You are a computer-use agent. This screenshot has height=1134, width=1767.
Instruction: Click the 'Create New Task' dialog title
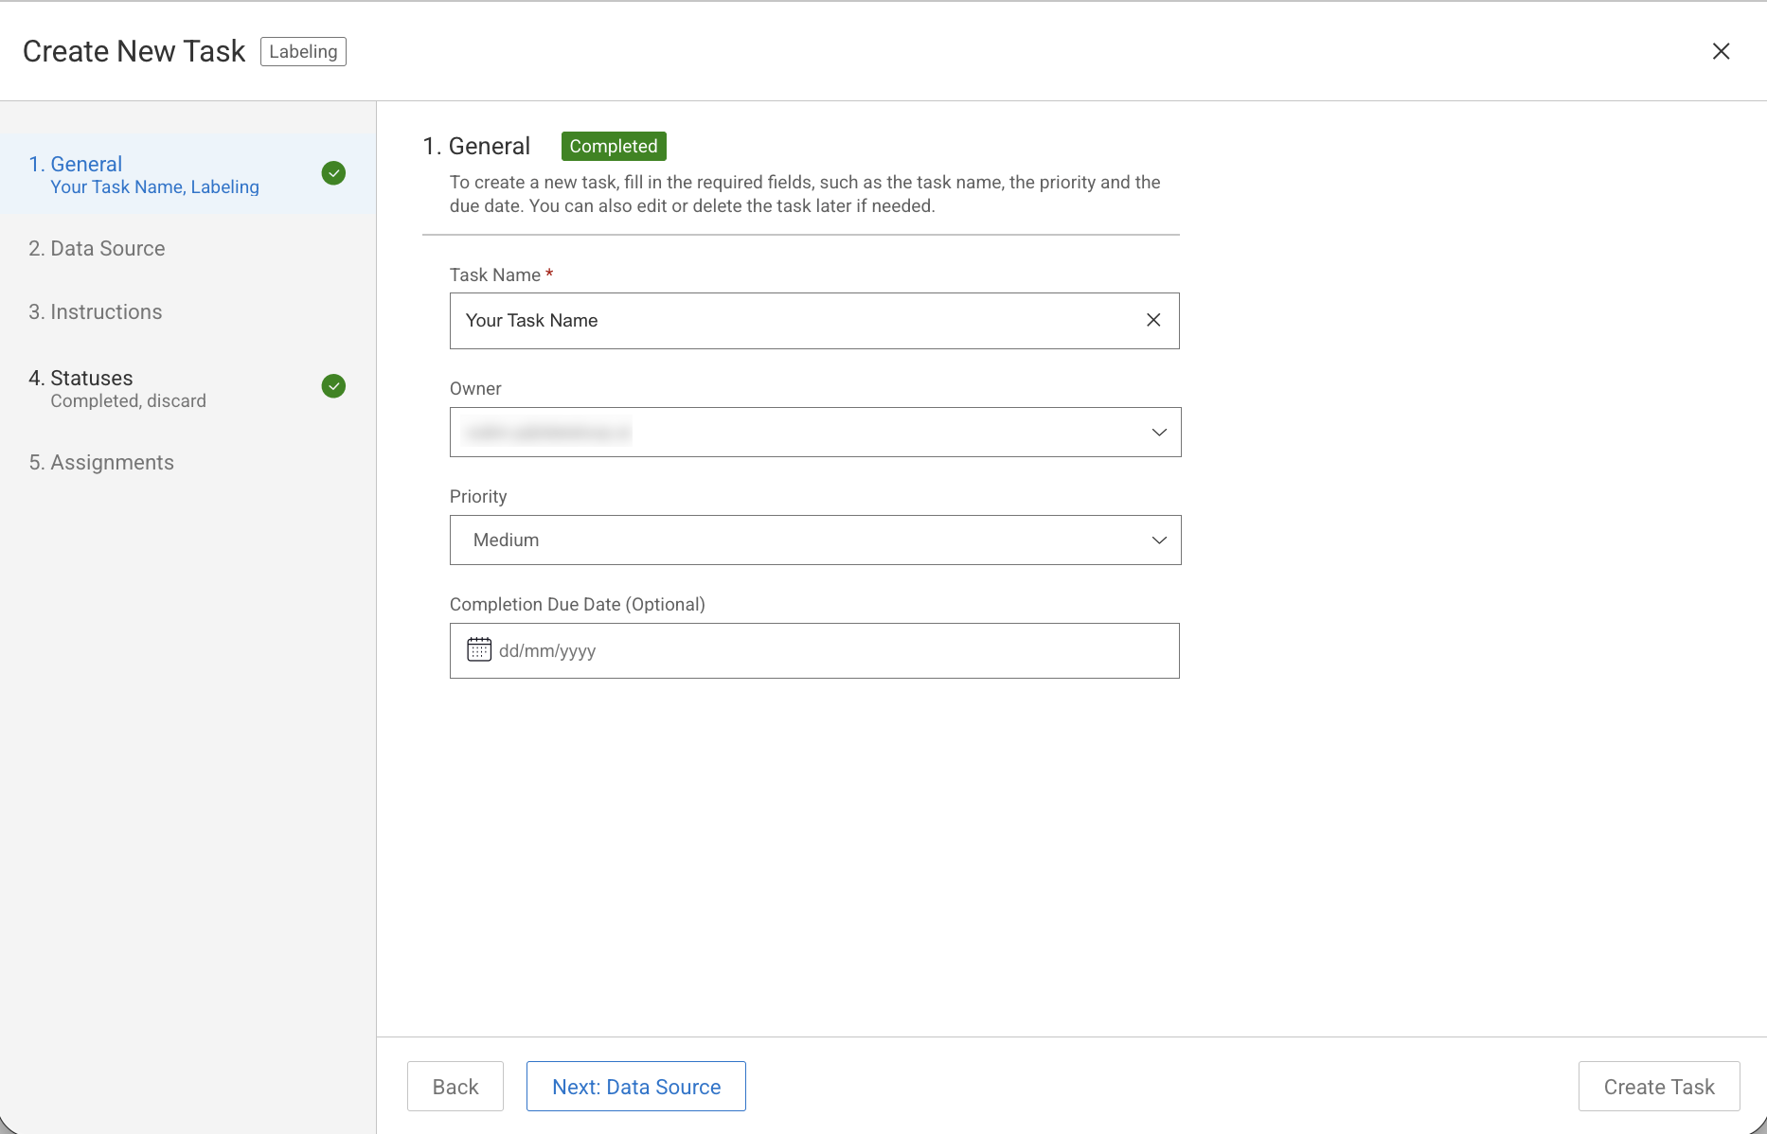134,51
